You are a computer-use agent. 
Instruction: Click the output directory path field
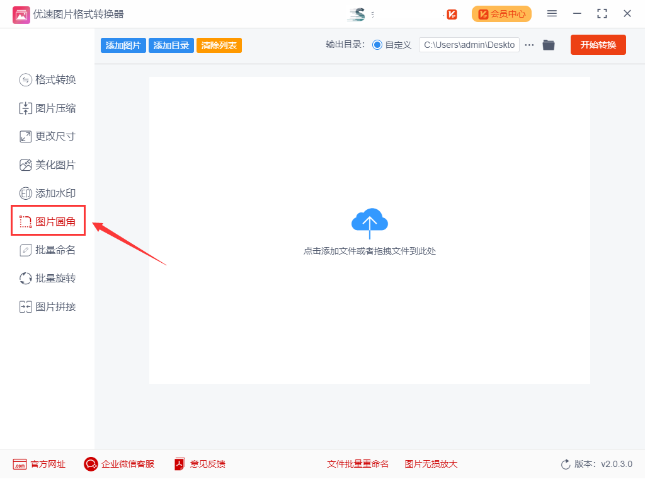click(469, 45)
